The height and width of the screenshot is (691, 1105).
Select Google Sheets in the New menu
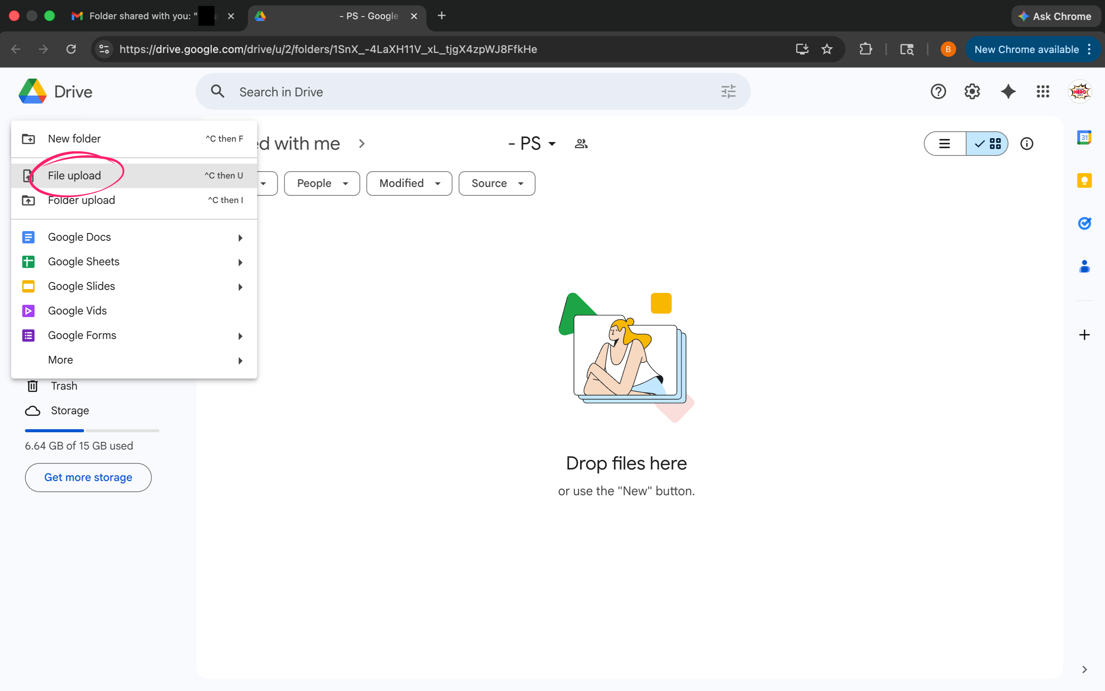pos(84,261)
